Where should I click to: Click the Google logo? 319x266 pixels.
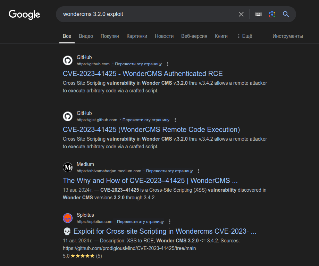24,15
